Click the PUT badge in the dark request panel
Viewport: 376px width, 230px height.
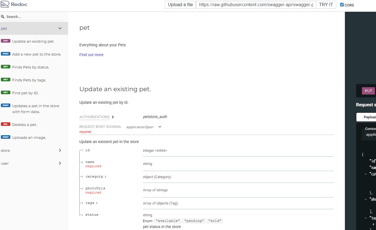pyautogui.click(x=368, y=91)
